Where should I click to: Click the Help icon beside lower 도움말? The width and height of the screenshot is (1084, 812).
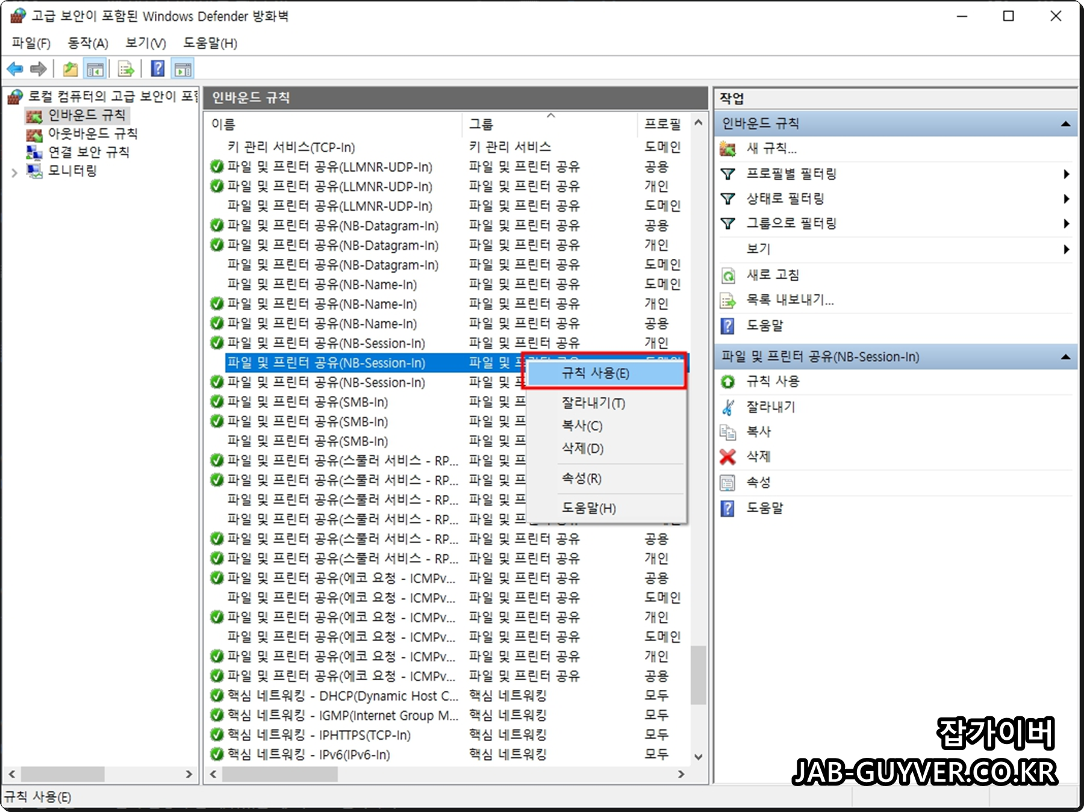(x=728, y=508)
